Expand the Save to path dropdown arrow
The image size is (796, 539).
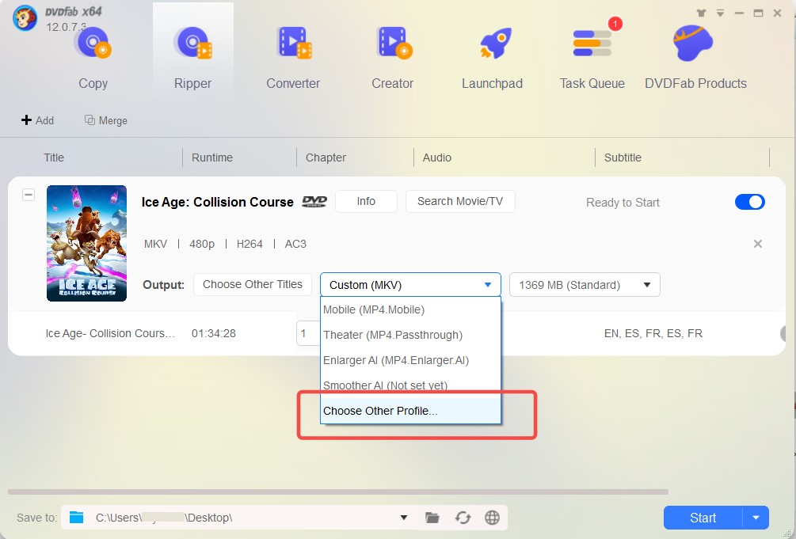click(x=404, y=518)
